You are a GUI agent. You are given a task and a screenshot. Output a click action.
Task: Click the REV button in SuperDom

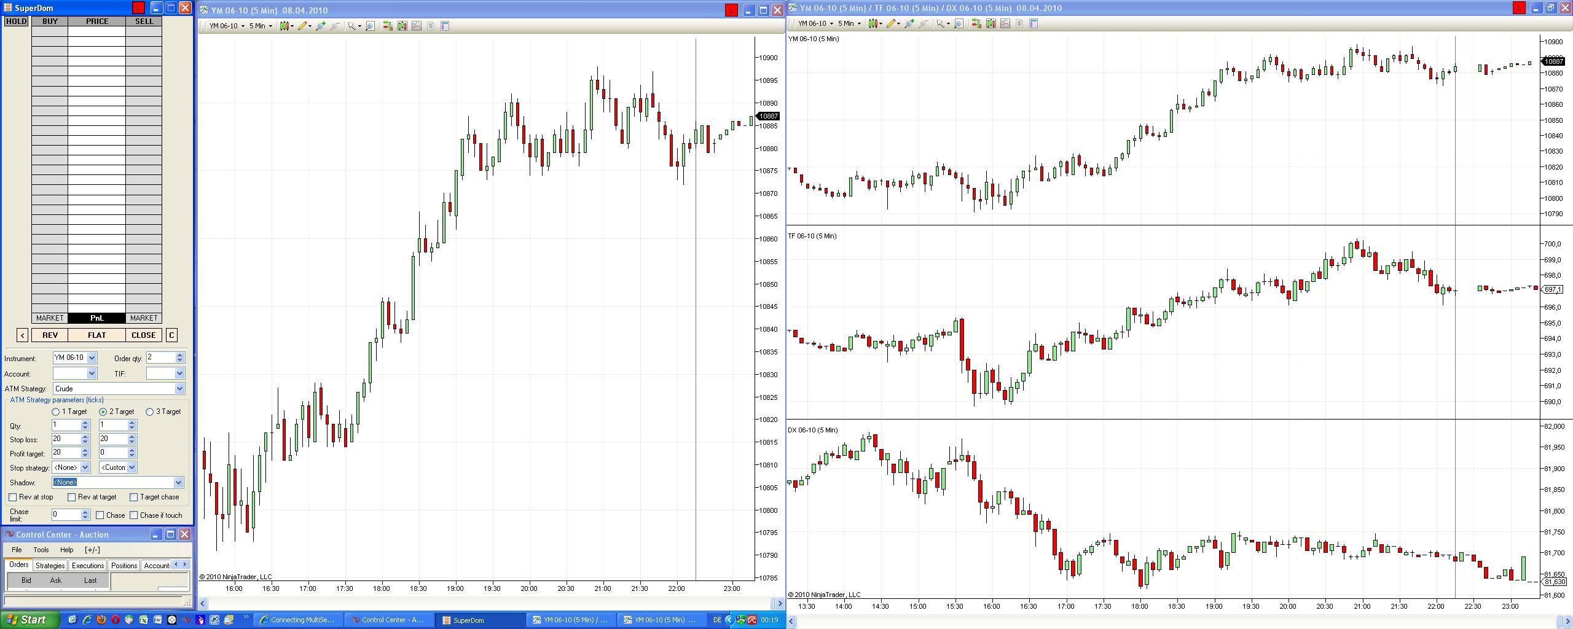click(50, 335)
